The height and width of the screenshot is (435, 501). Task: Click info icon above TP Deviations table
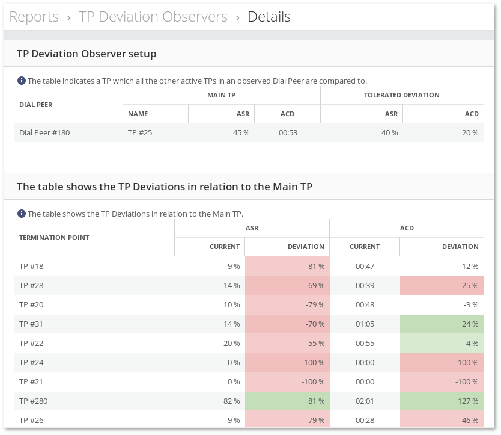pyautogui.click(x=22, y=214)
